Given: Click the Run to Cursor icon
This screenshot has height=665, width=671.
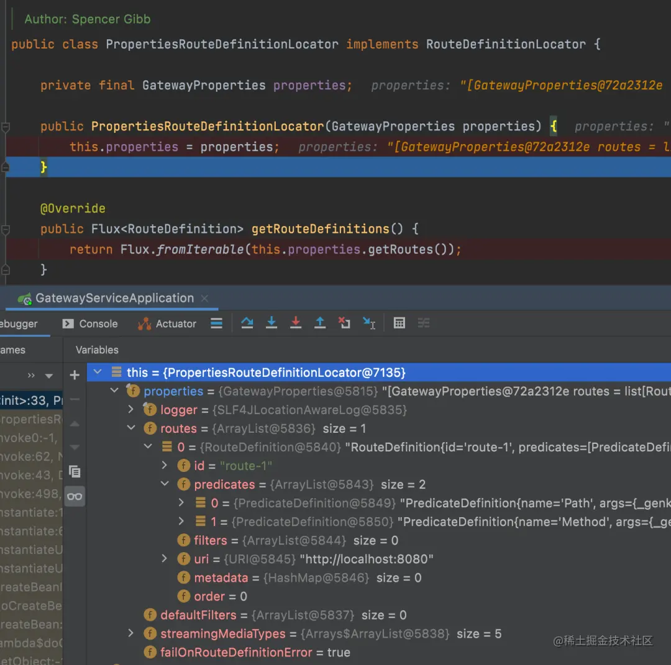Looking at the screenshot, I should (368, 323).
